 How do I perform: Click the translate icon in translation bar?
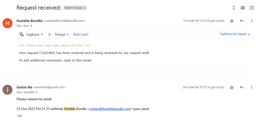click(x=22, y=34)
